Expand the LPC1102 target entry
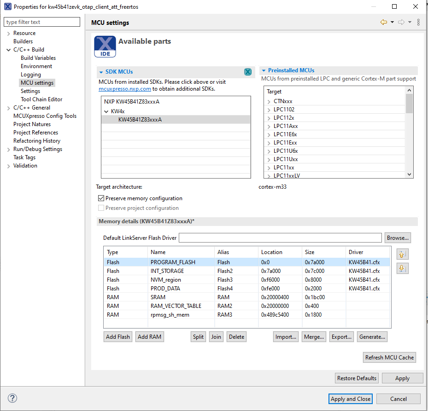Viewport: 428px width, 411px height. coord(269,110)
